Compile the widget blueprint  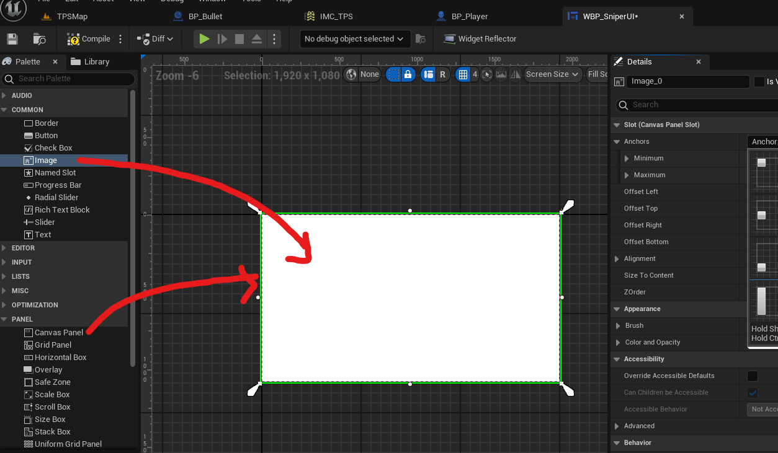[89, 39]
